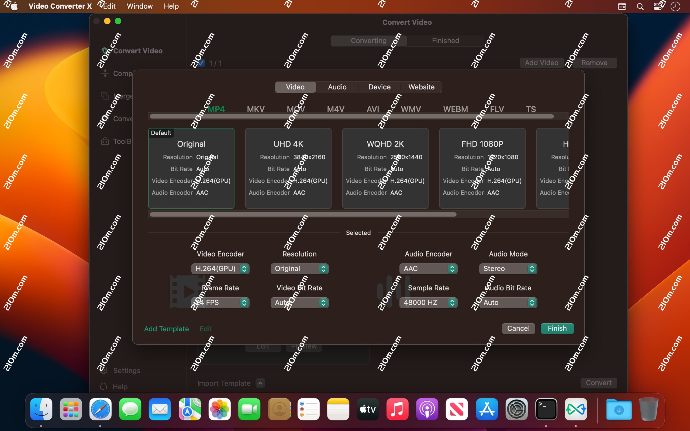The image size is (690, 431).
Task: Uncheck the 1/1 video selection checkbox
Action: coord(201,63)
